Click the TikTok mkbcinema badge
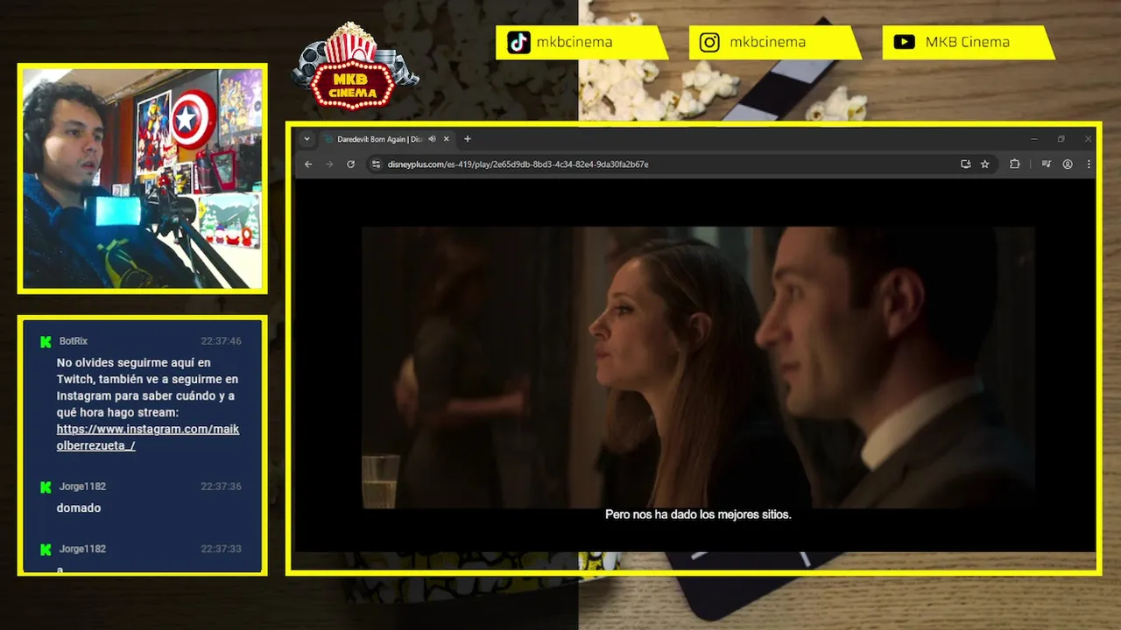Screen dimensions: 1121x630 pos(582,42)
